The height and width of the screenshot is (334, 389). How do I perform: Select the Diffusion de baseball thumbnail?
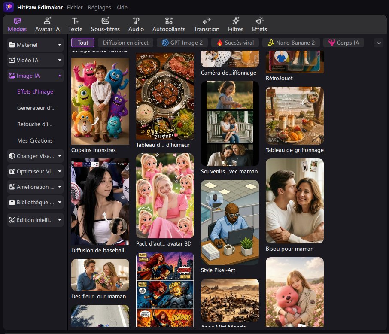click(100, 202)
